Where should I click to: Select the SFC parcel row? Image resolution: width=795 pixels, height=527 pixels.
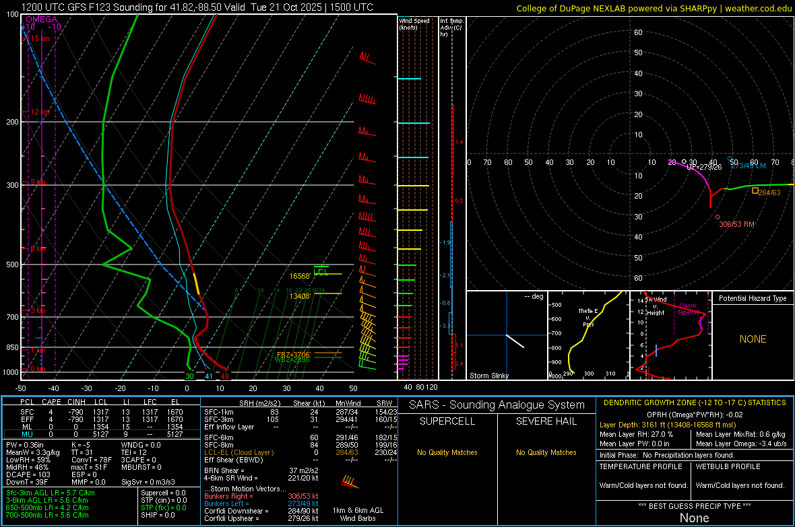[100, 412]
